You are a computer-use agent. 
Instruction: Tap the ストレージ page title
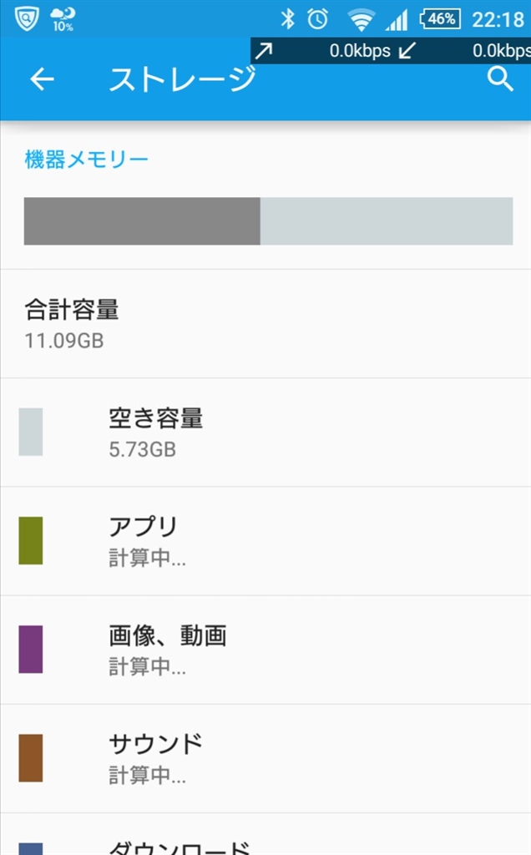pyautogui.click(x=182, y=79)
